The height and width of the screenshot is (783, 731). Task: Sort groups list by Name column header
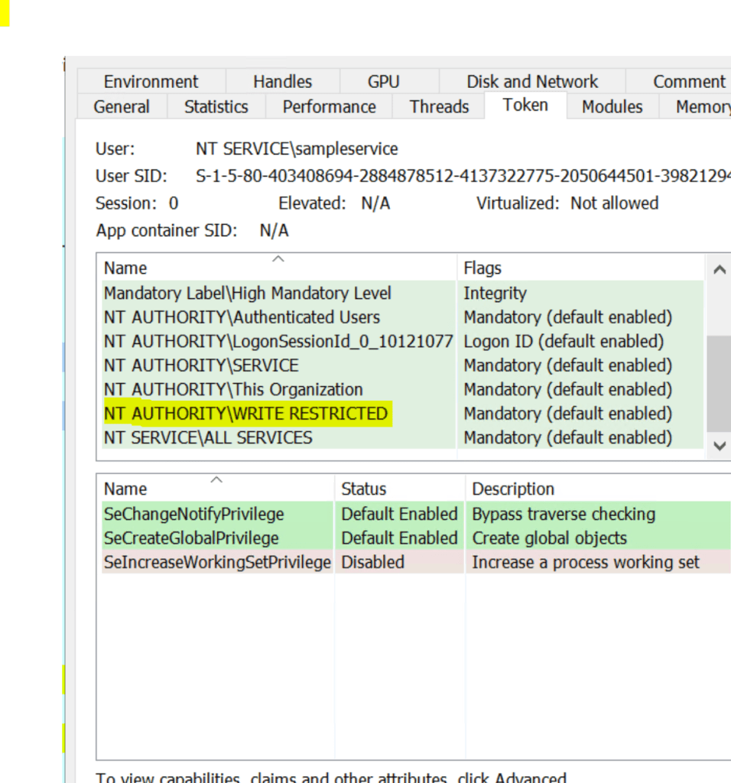pos(125,268)
